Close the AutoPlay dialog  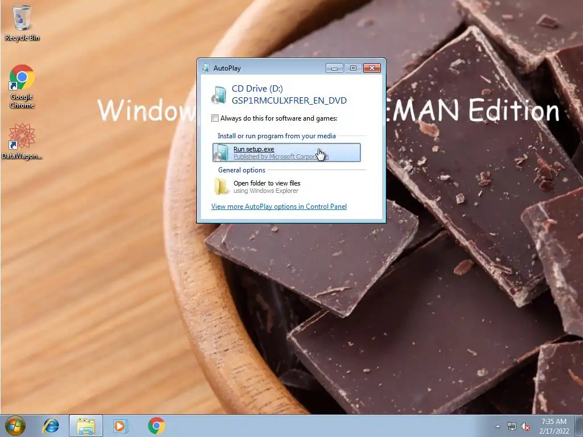372,68
